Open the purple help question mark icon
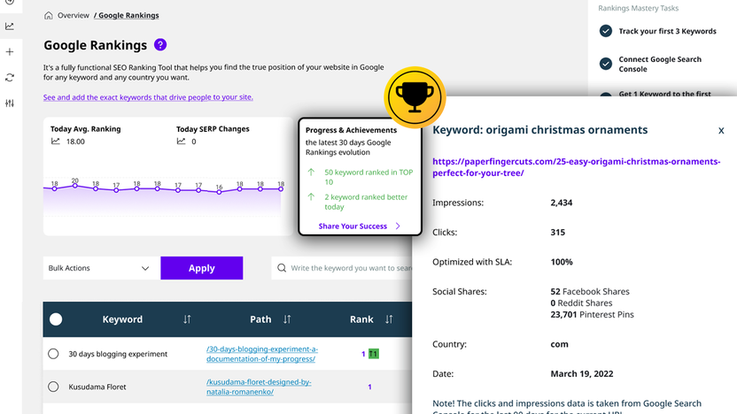 tap(159, 44)
